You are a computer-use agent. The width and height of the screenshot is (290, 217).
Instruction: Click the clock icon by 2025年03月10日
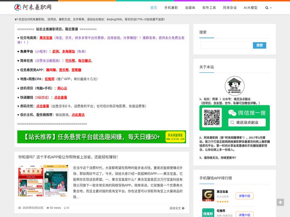[20, 208]
